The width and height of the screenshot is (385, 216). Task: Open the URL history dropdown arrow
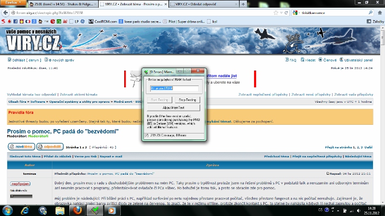tap(281, 13)
